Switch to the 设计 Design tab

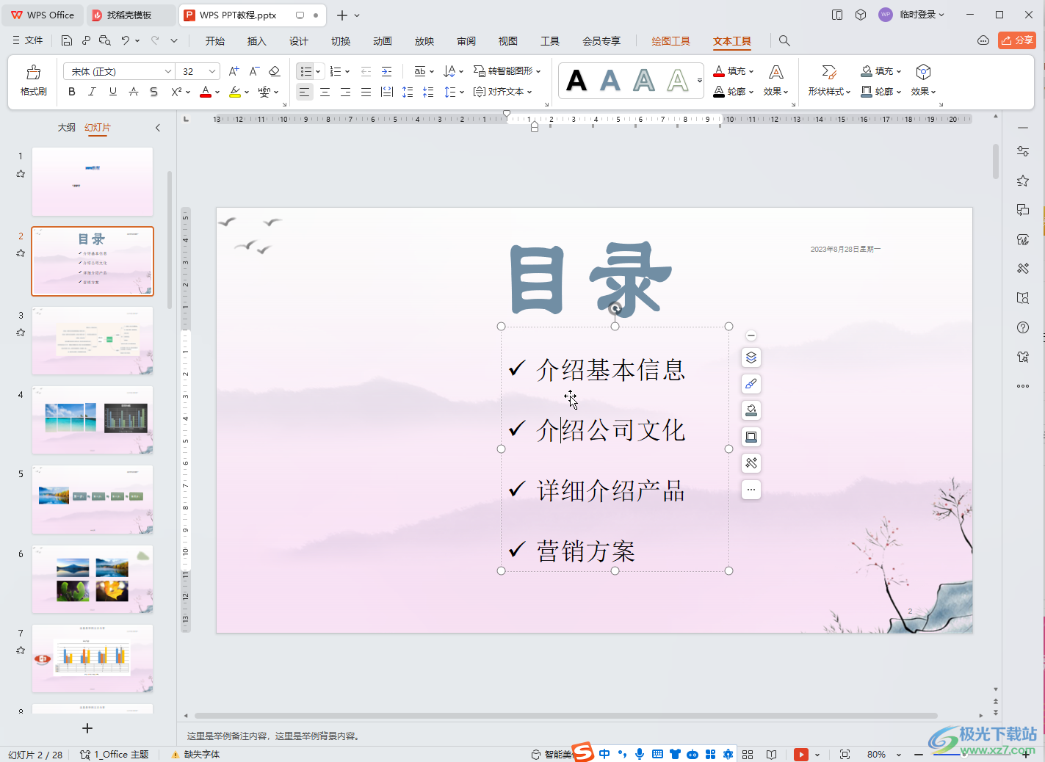[299, 41]
